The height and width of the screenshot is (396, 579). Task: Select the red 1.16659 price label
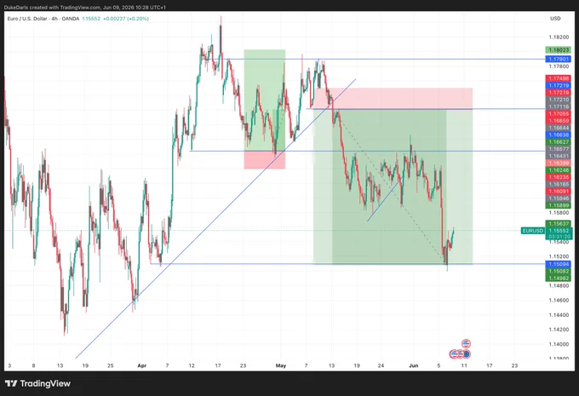pyautogui.click(x=559, y=121)
